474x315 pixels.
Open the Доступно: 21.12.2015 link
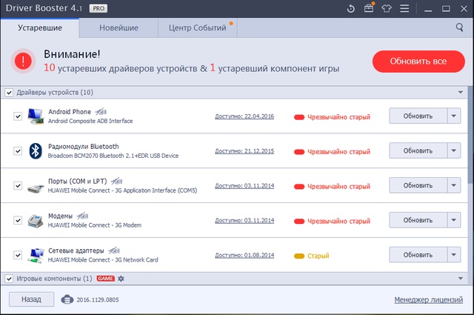pyautogui.click(x=244, y=151)
